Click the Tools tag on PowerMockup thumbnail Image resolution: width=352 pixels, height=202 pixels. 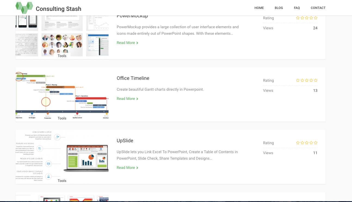[62, 56]
